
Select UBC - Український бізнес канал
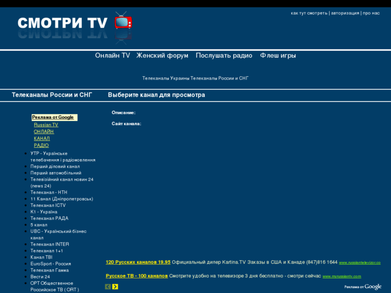[58, 234]
